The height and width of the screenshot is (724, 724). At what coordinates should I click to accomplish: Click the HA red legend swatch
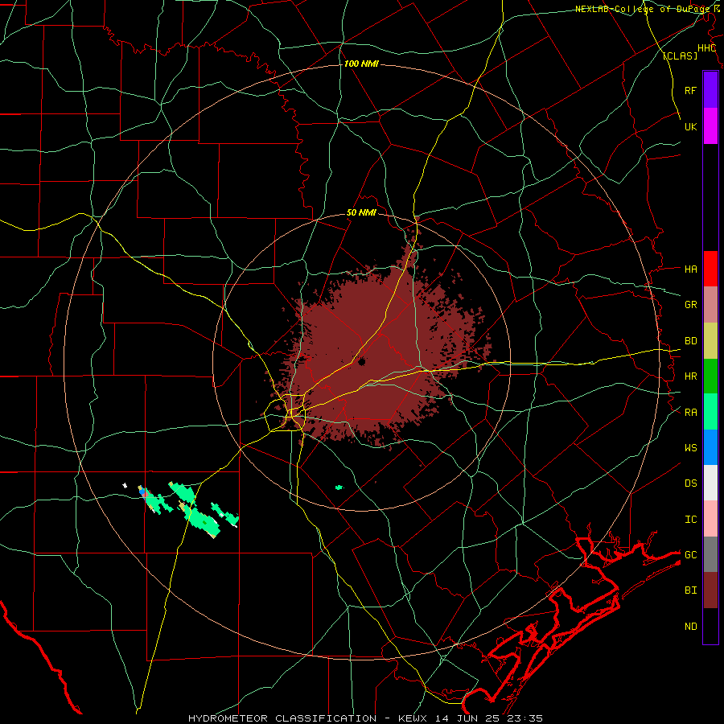click(x=710, y=269)
